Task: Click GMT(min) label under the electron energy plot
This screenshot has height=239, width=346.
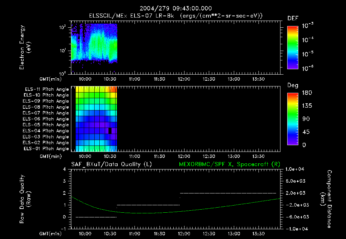Action: [x=51, y=79]
